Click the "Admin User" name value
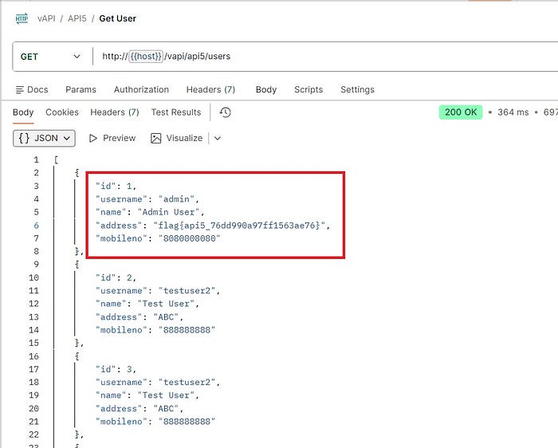Image resolution: width=558 pixels, height=448 pixels. pyautogui.click(x=169, y=212)
